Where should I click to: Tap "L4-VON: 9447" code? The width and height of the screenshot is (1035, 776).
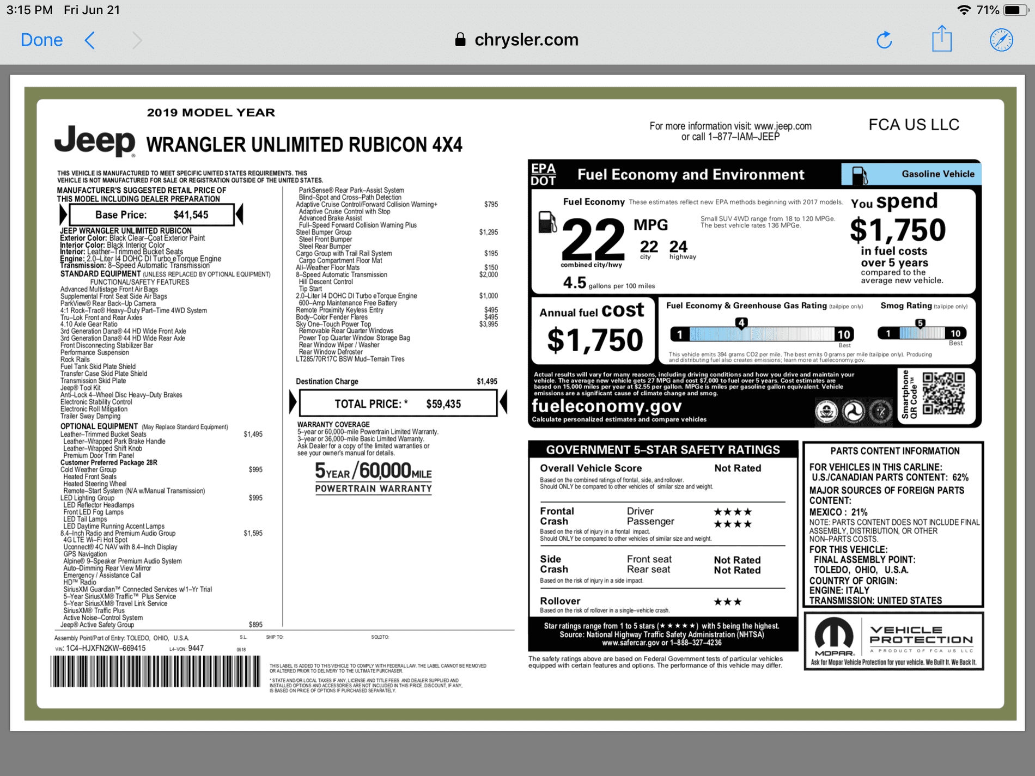pyautogui.click(x=186, y=649)
